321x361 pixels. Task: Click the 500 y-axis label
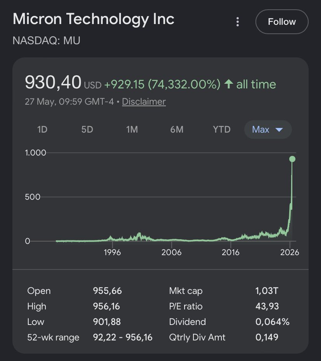pos(33,197)
